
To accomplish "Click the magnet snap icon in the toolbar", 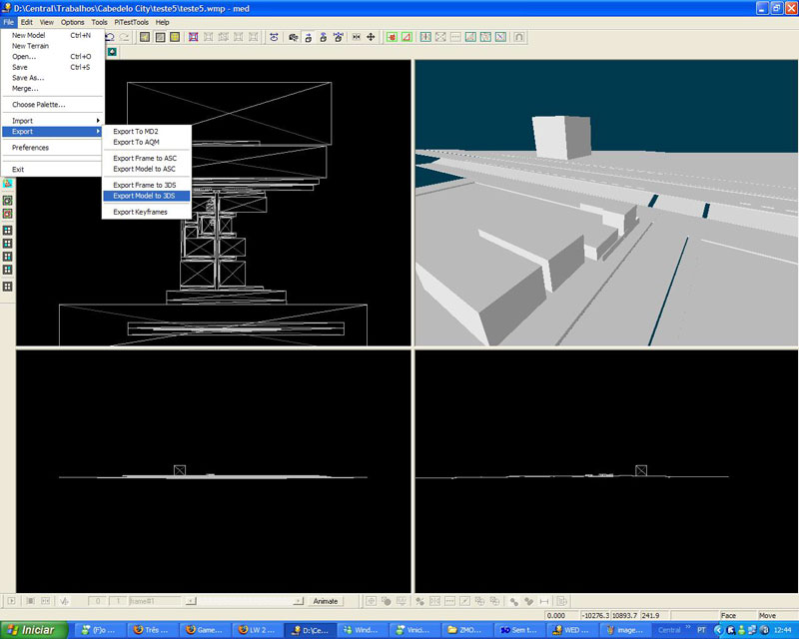I will coord(519,37).
